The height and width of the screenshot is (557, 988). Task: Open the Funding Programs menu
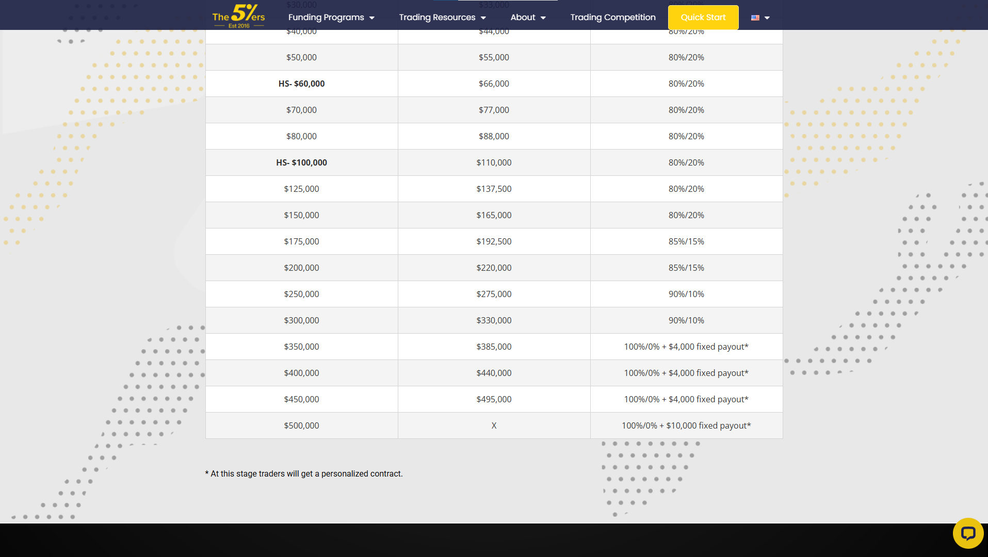[326, 18]
